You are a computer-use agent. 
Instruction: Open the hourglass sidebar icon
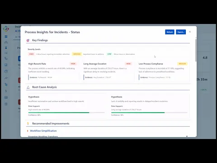pyautogui.click(x=6, y=48)
